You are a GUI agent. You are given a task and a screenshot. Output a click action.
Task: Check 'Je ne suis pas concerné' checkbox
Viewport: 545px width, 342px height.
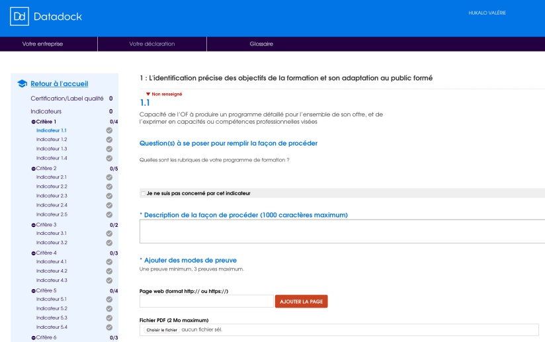pyautogui.click(x=143, y=193)
